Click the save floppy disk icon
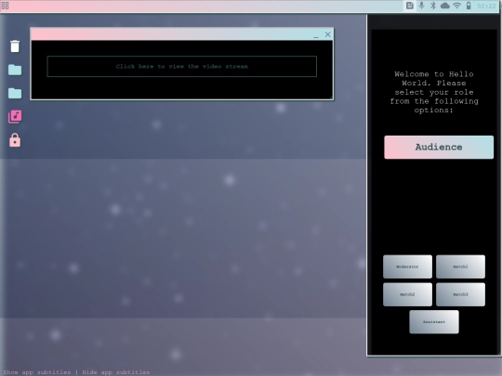 410,6
